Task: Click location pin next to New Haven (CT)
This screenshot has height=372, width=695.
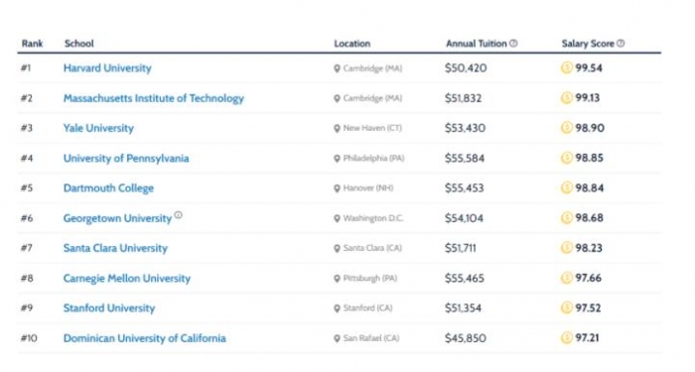Action: click(x=337, y=128)
